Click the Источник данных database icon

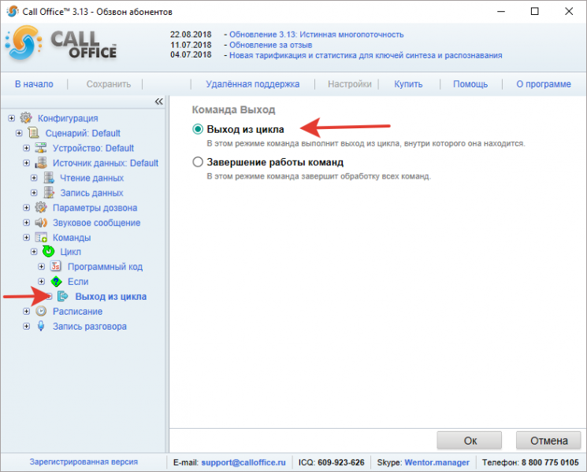tap(41, 163)
